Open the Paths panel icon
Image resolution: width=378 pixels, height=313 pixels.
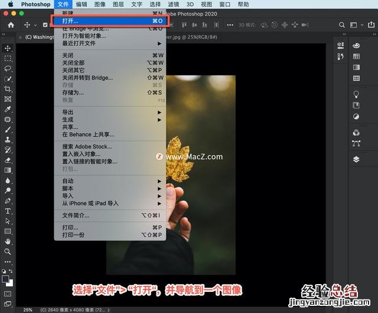tap(356, 143)
